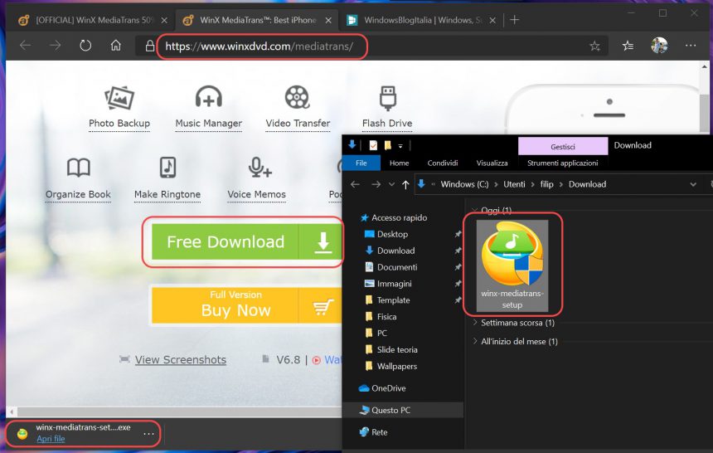
Task: Click the Photo Backup text link
Action: pos(119,124)
